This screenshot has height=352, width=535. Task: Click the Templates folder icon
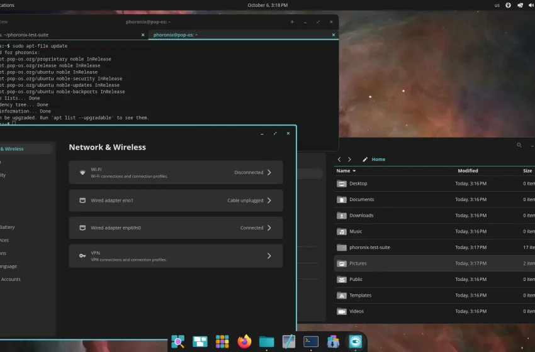[x=342, y=295]
